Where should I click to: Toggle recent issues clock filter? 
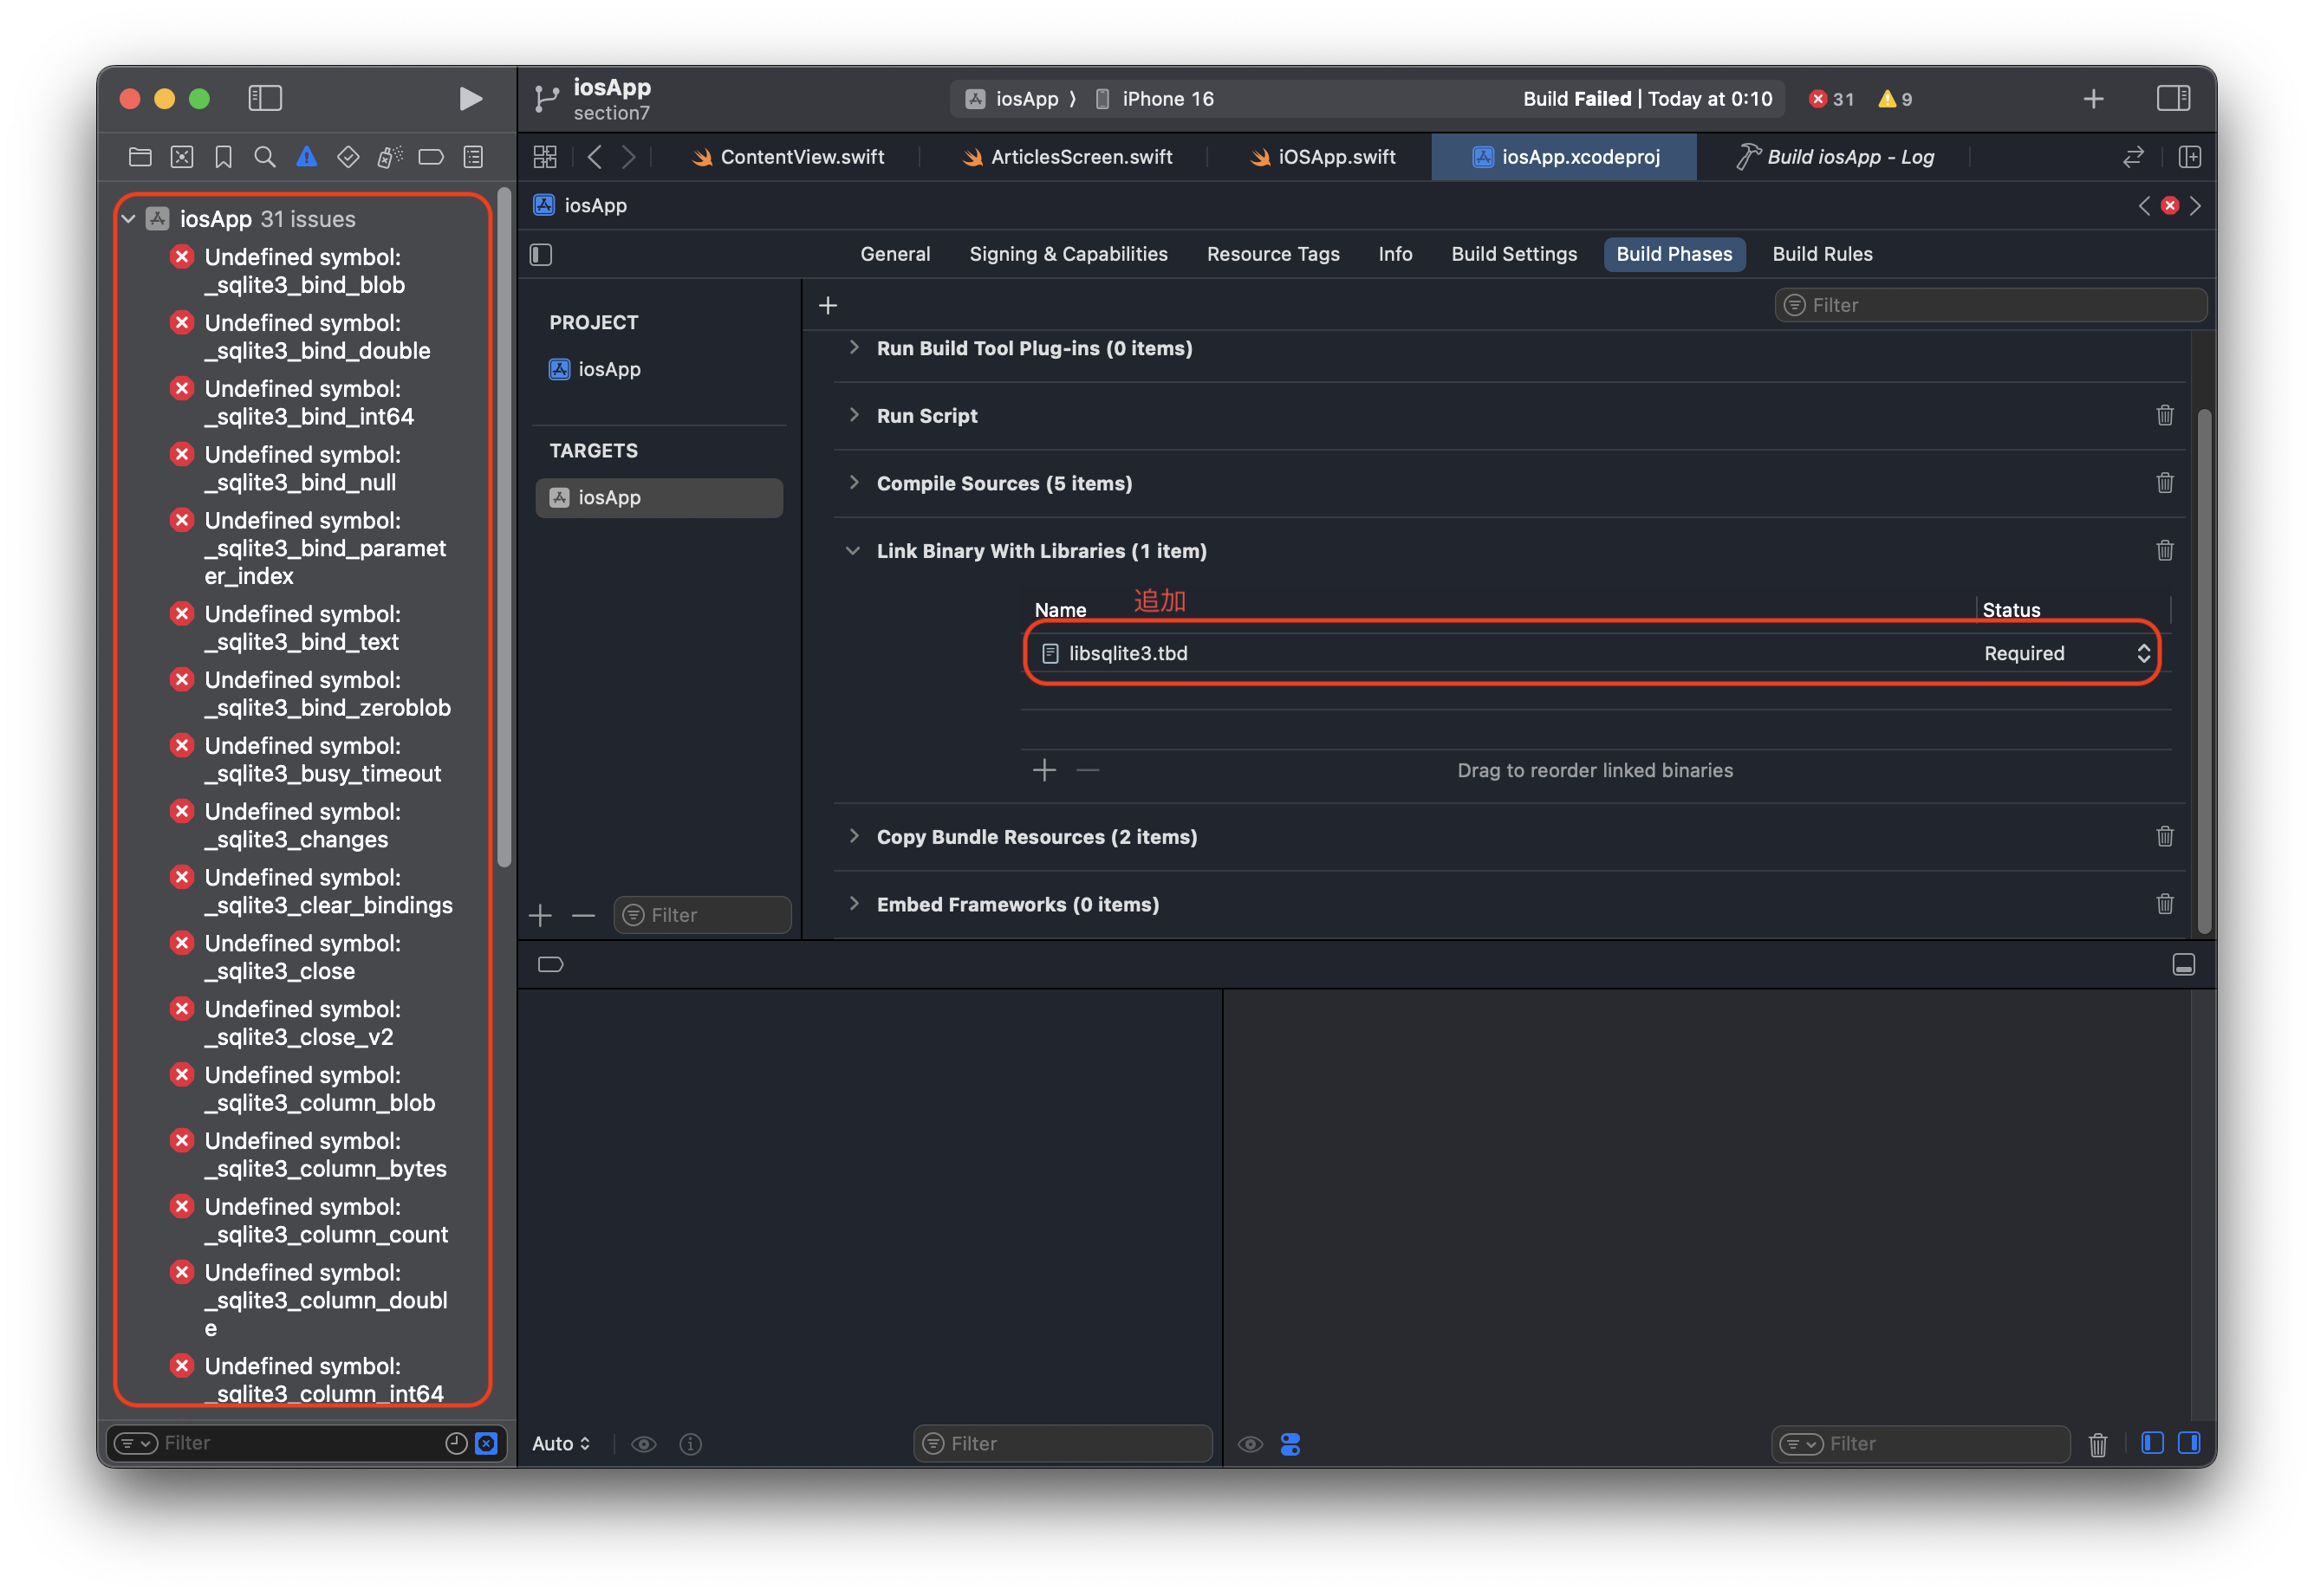coord(456,1443)
